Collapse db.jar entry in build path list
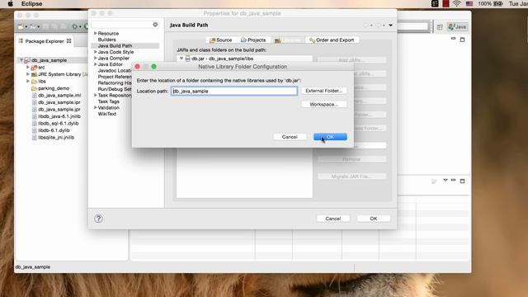 [x=181, y=59]
